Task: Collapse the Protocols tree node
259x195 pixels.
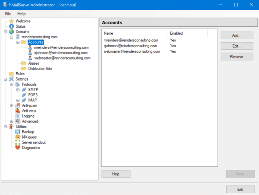Action: tap(11, 84)
